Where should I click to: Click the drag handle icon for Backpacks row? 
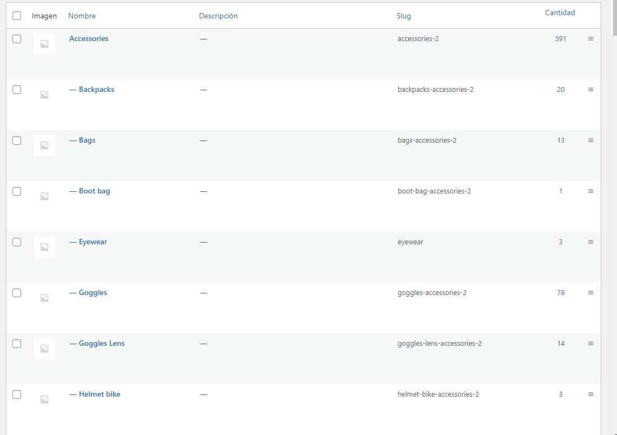click(x=591, y=89)
